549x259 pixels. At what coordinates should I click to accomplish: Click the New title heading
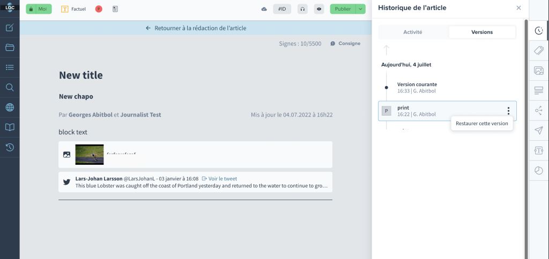(x=81, y=75)
